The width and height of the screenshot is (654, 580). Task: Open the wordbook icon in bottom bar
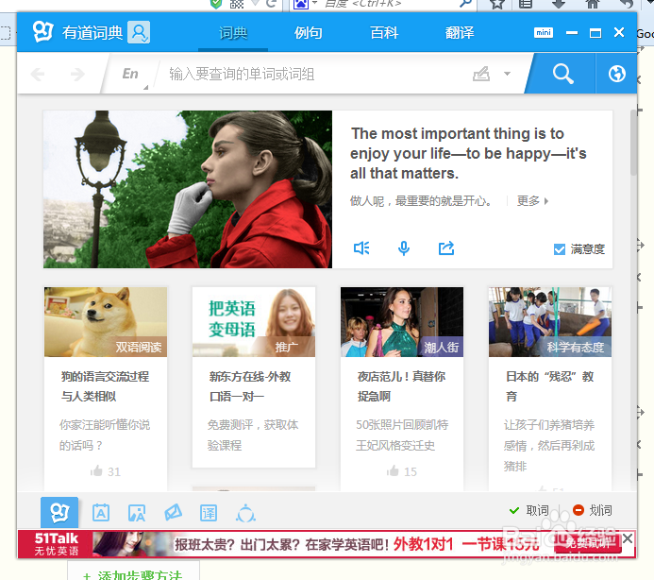[101, 513]
